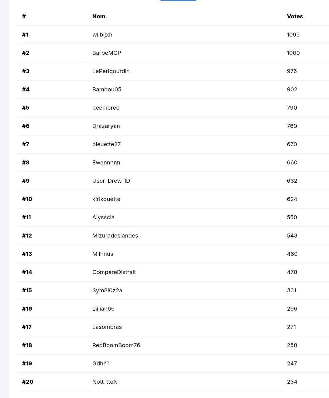Click the User_Drew_ID username
The height and width of the screenshot is (398, 329).
coord(111,181)
